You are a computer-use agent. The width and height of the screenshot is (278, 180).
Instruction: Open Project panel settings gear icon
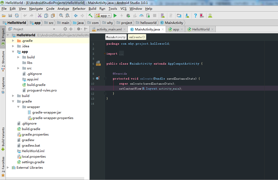click(79, 29)
